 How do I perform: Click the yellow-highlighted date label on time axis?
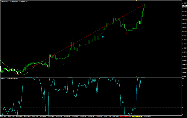[137, 117]
